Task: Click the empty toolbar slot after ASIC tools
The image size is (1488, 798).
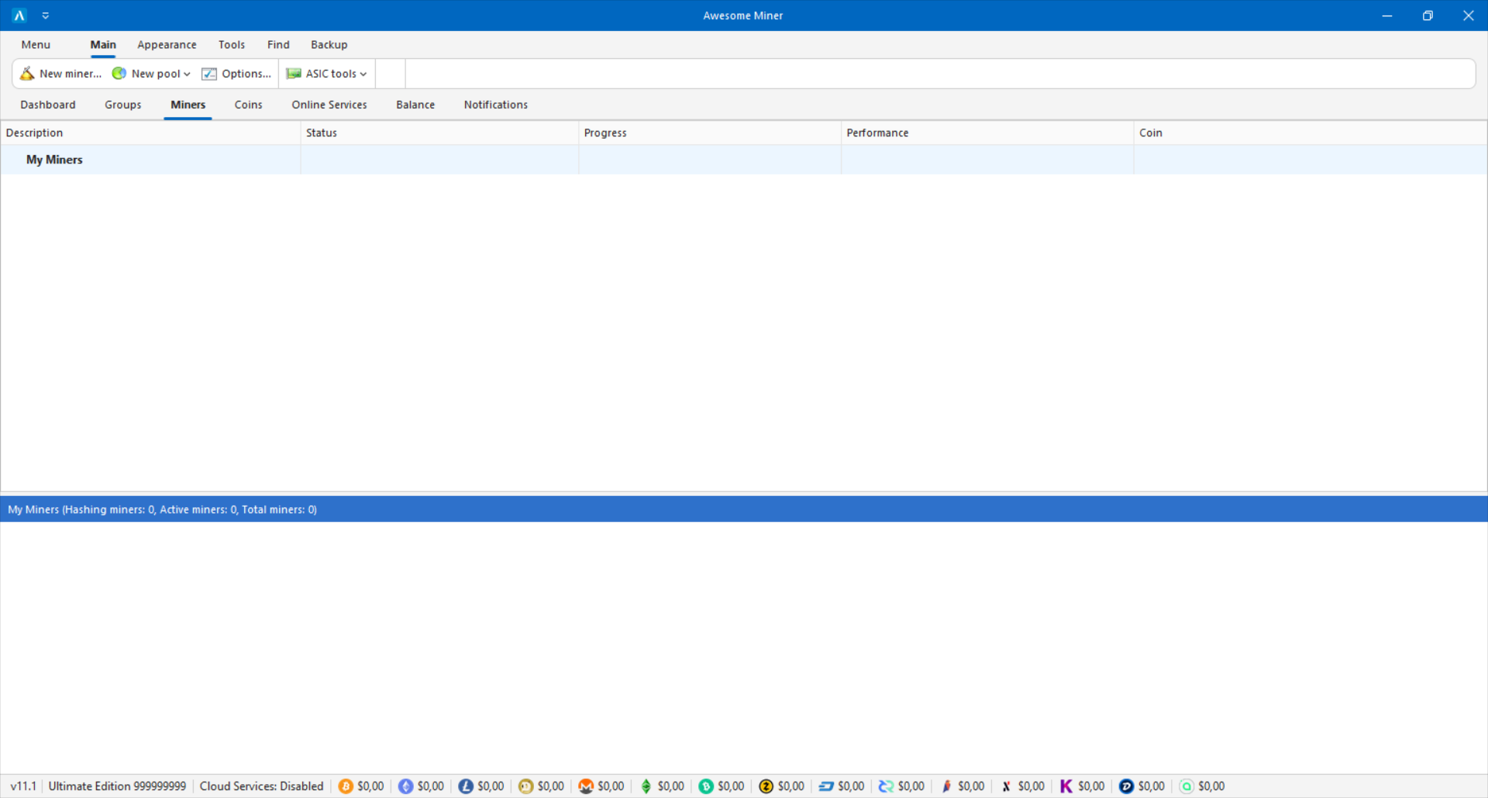Action: point(391,74)
